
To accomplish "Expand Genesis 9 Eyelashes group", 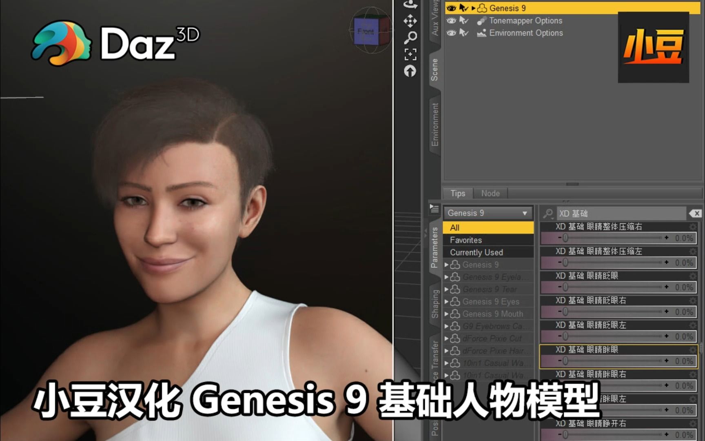I will pyautogui.click(x=446, y=277).
